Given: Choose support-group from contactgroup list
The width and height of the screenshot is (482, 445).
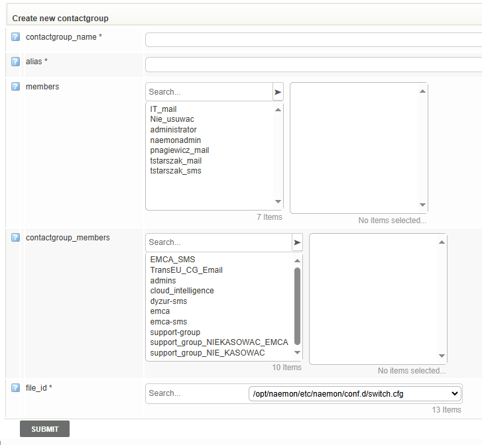Looking at the screenshot, I should point(175,332).
